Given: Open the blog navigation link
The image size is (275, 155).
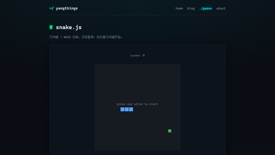Looking at the screenshot, I should (x=191, y=8).
